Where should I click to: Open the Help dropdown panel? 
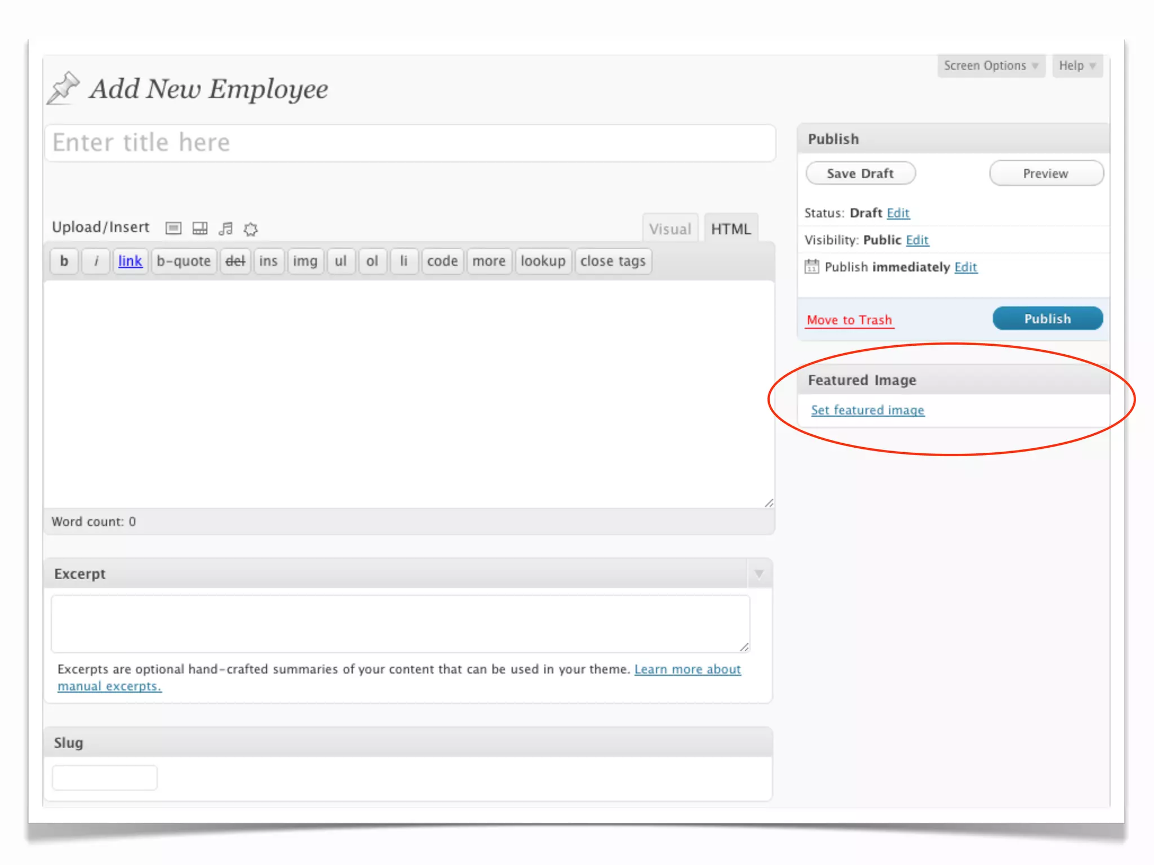pyautogui.click(x=1076, y=66)
